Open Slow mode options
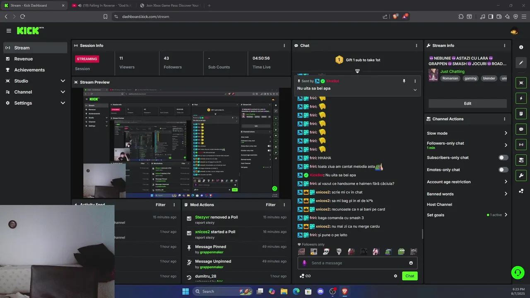530x298 pixels. (467, 133)
